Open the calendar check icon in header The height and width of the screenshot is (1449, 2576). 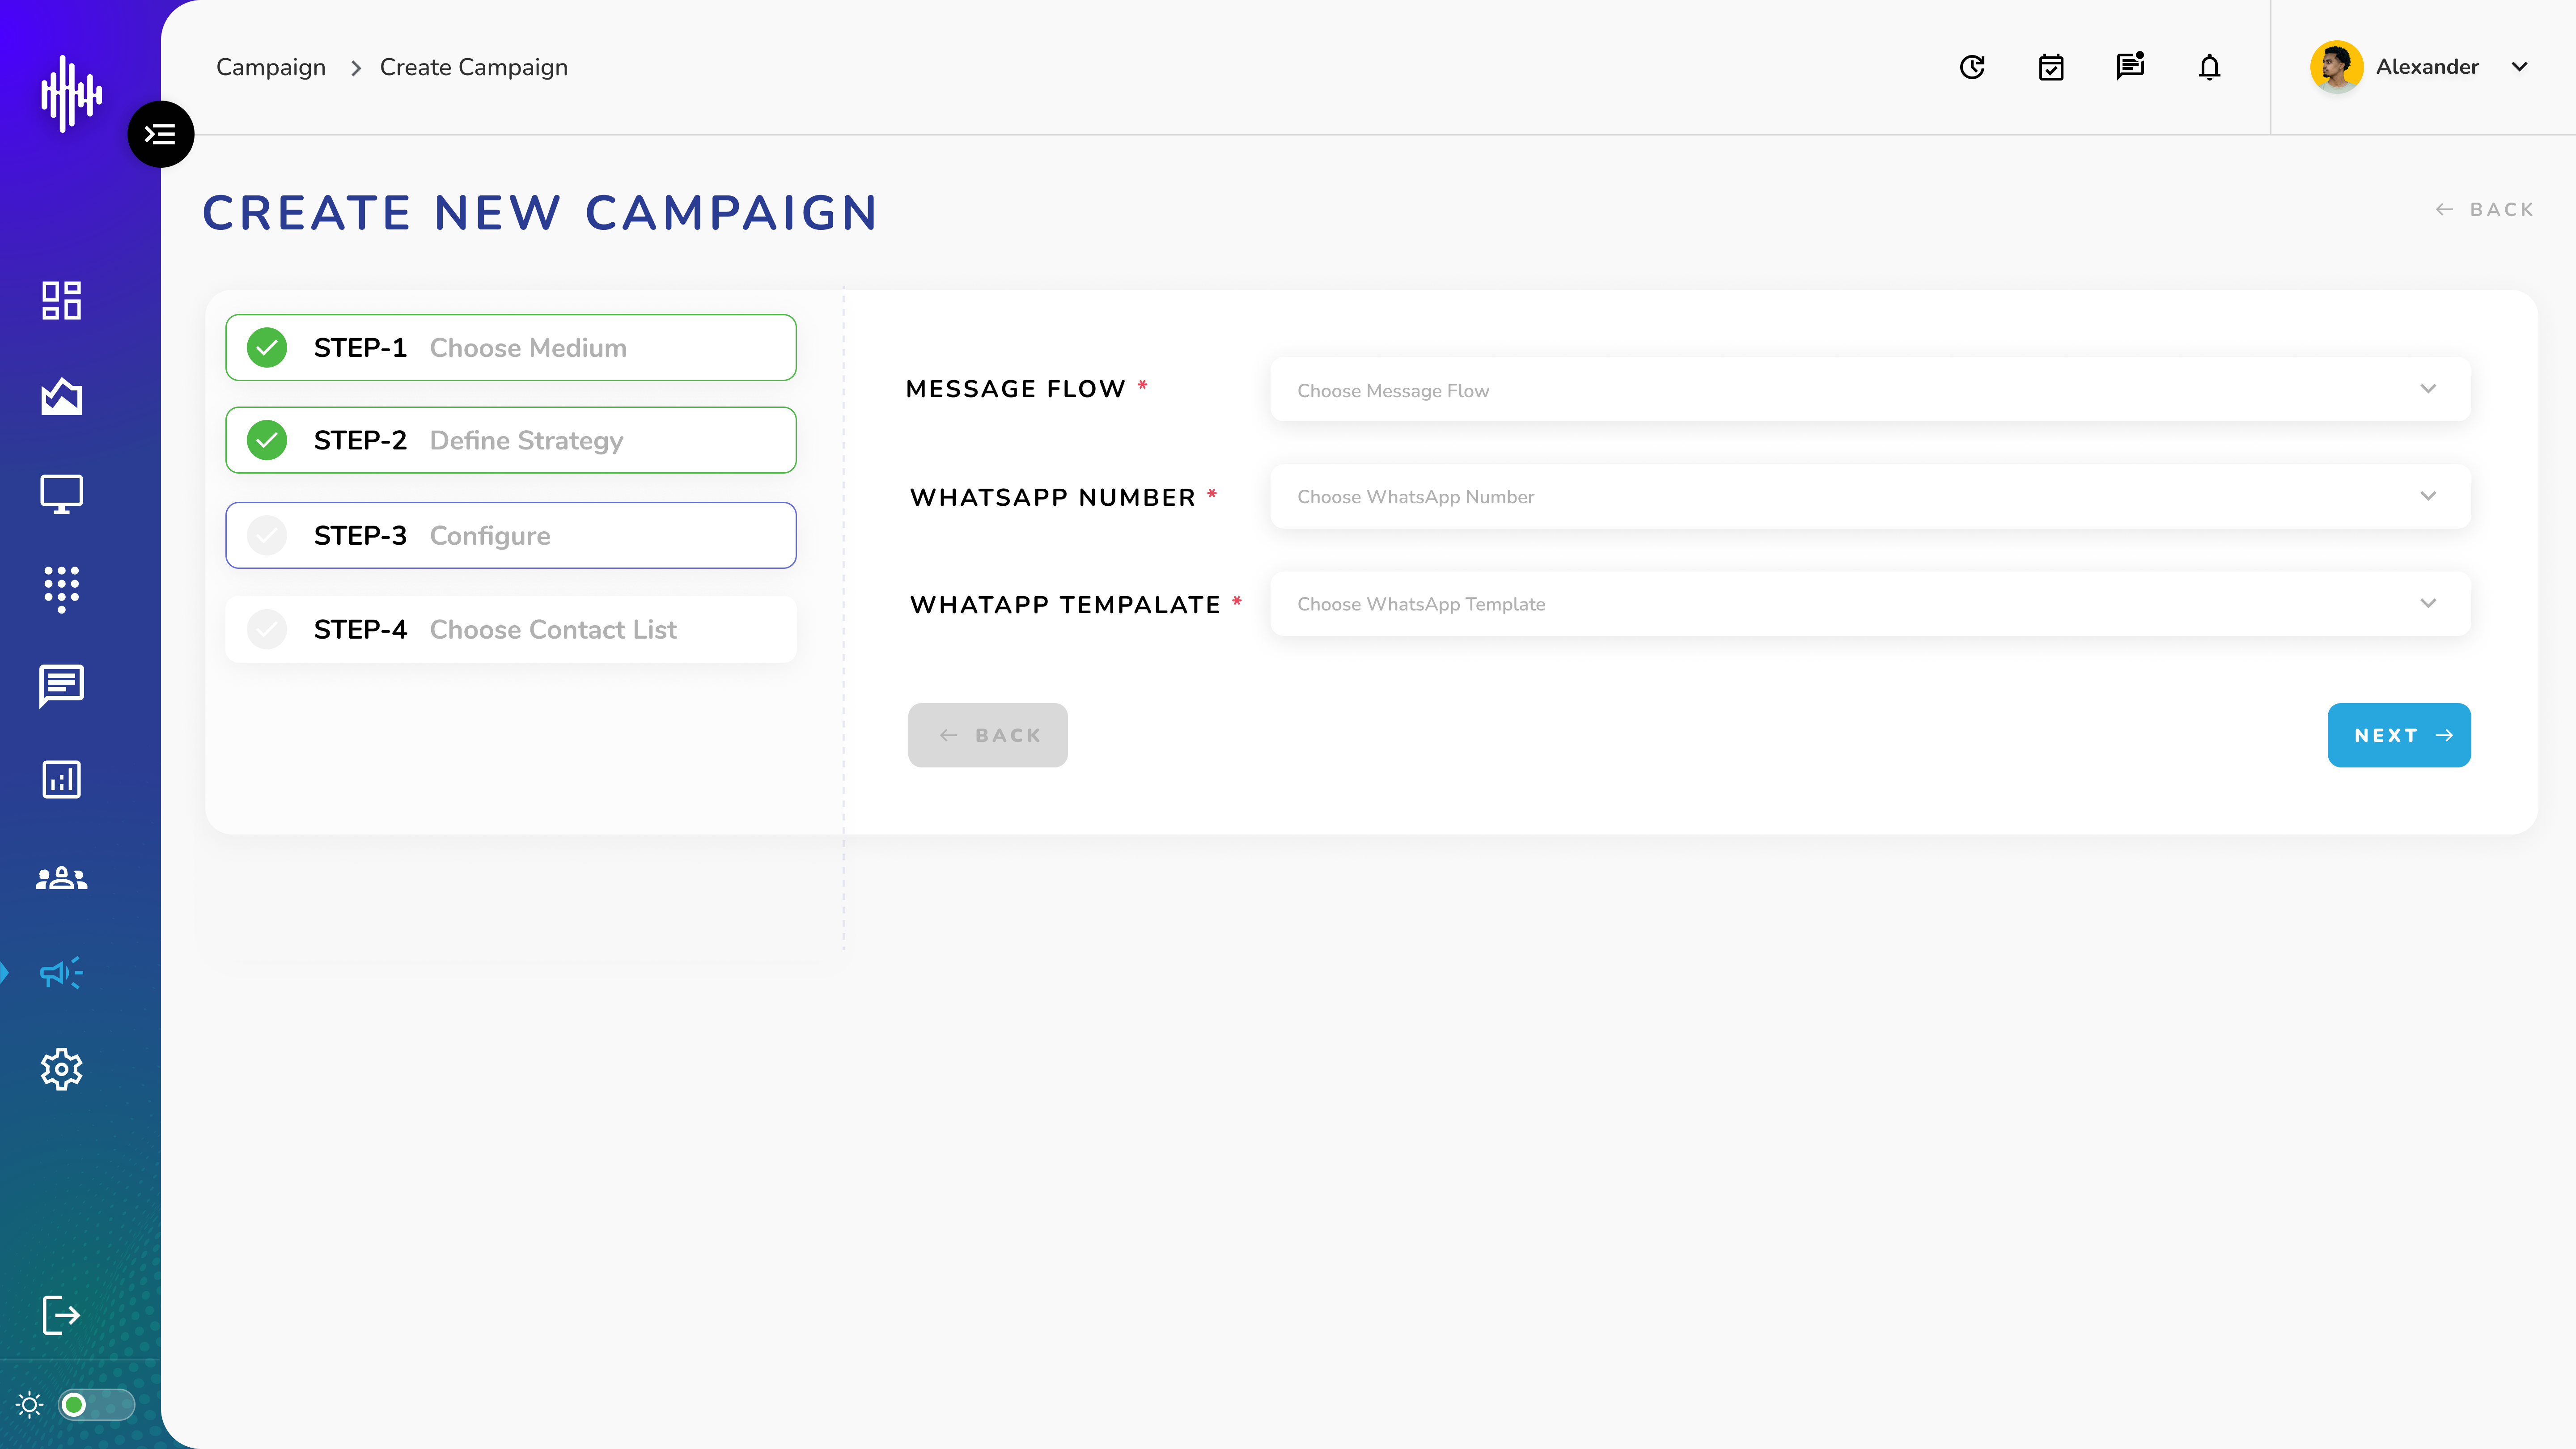point(2051,67)
